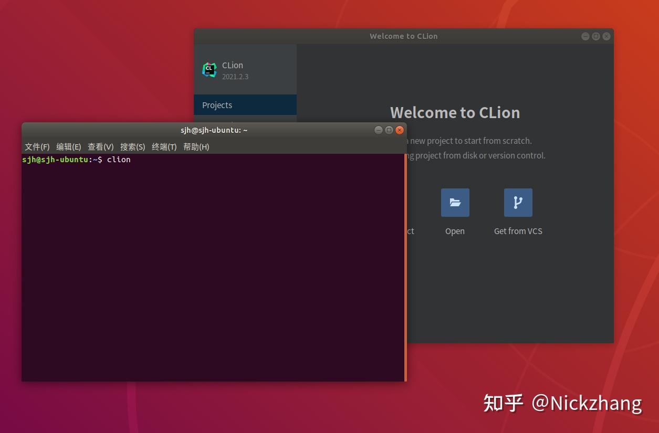The height and width of the screenshot is (433, 659).
Task: Select the Open project folder icon
Action: (455, 203)
